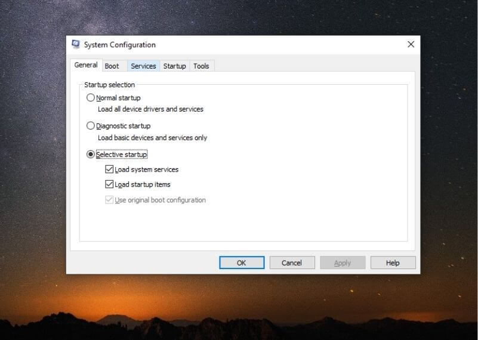Screen dimensions: 478x340
Task: Switch to the Startup tab
Action: [174, 66]
